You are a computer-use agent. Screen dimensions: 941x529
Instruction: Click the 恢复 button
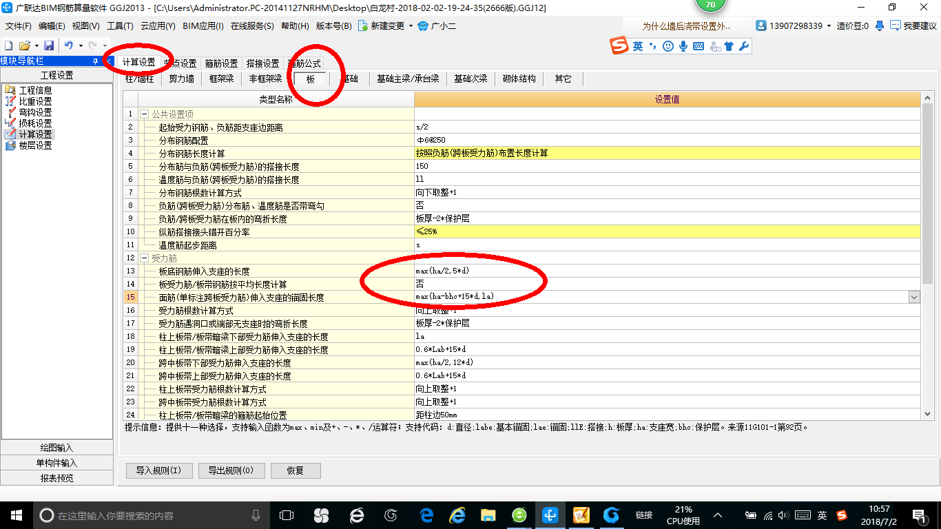click(296, 470)
